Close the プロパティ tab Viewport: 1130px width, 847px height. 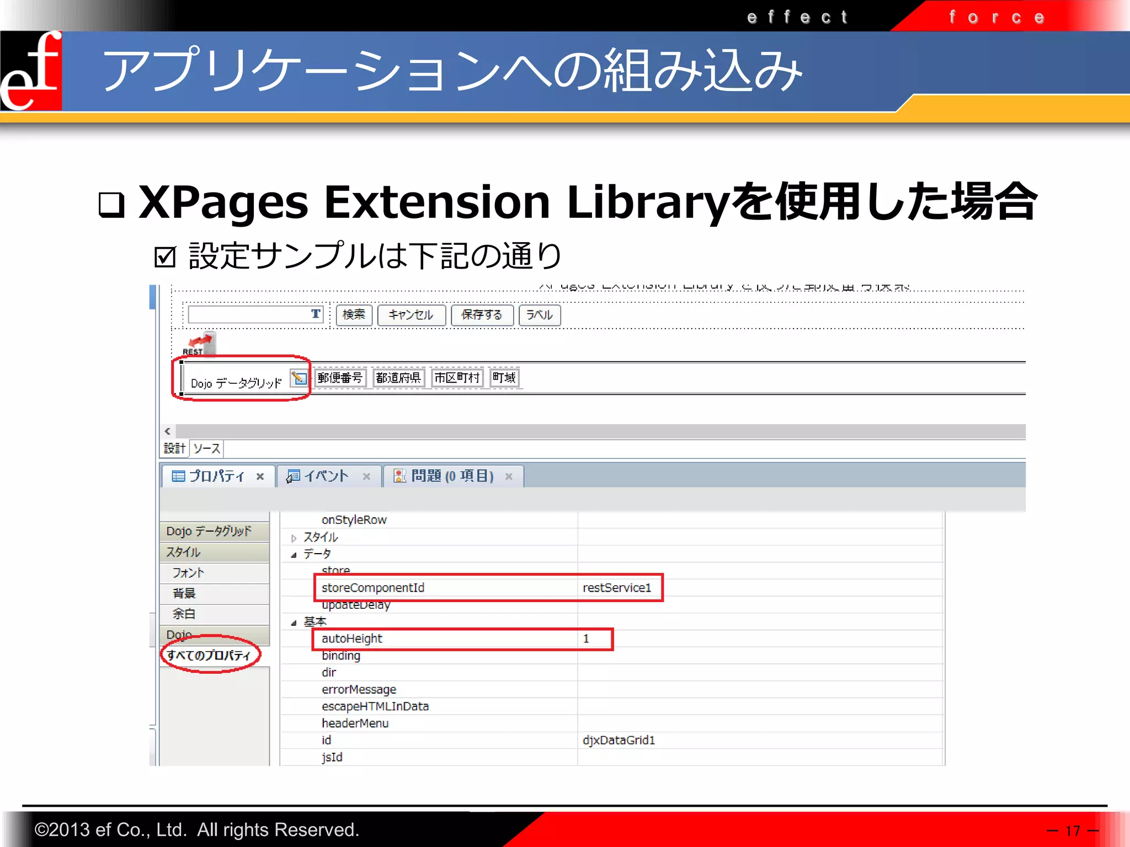click(x=260, y=476)
